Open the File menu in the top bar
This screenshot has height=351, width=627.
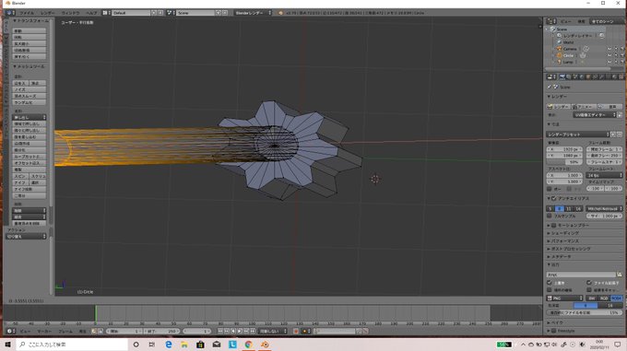click(x=27, y=13)
